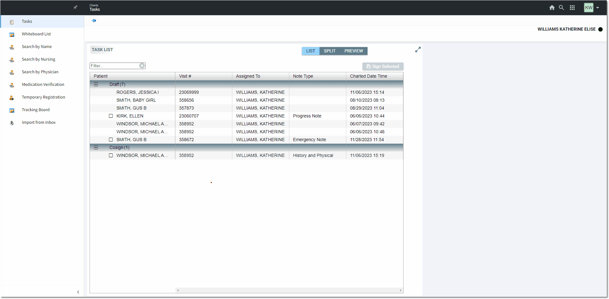Click the Search by Physician icon
This screenshot has height=299, width=609.
(x=12, y=72)
